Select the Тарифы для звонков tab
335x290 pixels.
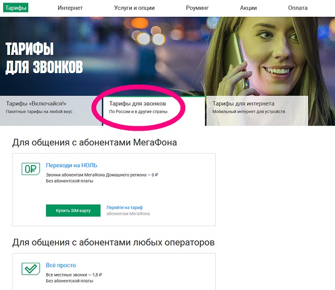(x=154, y=111)
